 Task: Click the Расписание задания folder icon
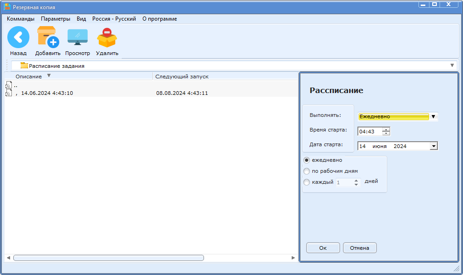click(x=24, y=66)
